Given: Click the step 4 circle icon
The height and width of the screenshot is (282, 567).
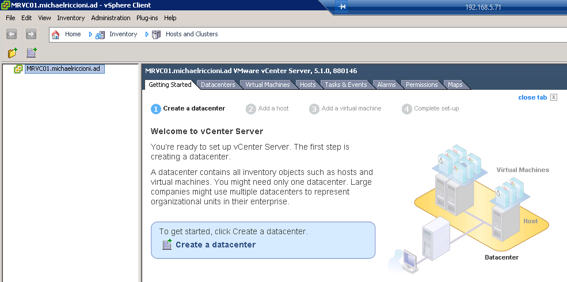Looking at the screenshot, I should click(407, 109).
